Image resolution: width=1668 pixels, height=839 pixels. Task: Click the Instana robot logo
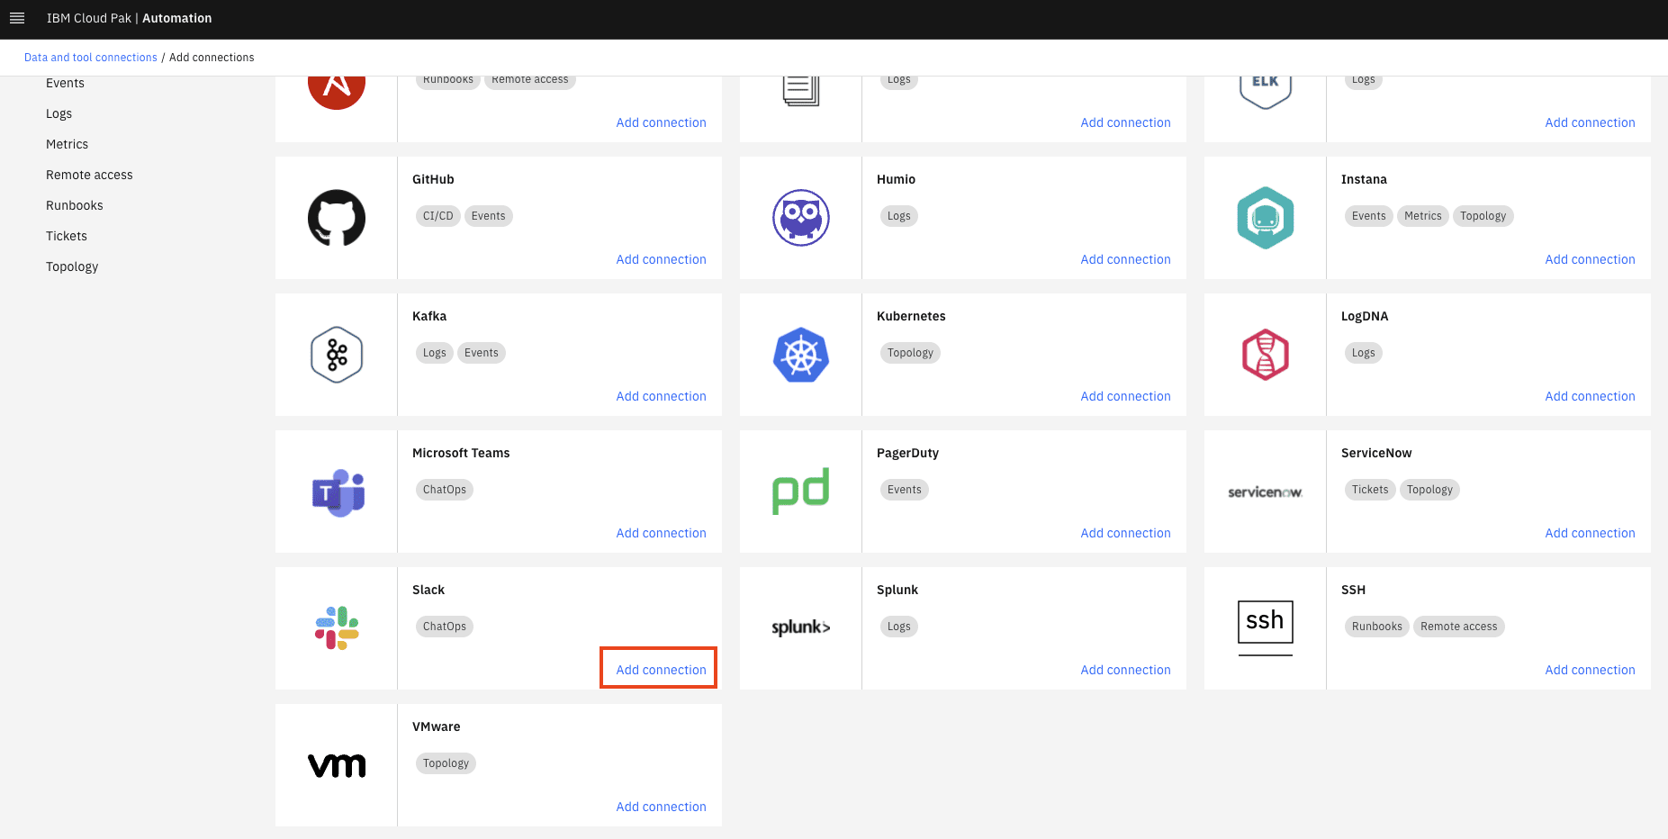click(x=1266, y=218)
